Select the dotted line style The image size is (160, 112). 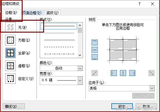(59, 33)
